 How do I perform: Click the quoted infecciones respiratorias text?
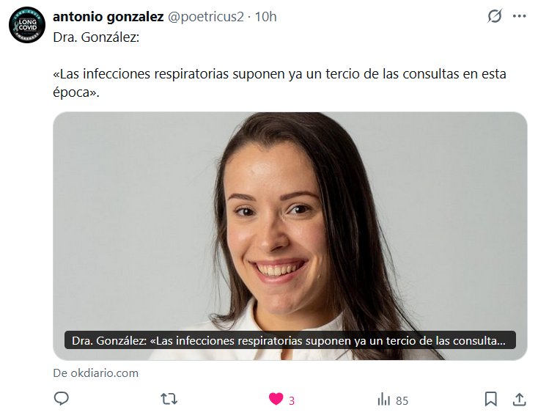pos(280,83)
